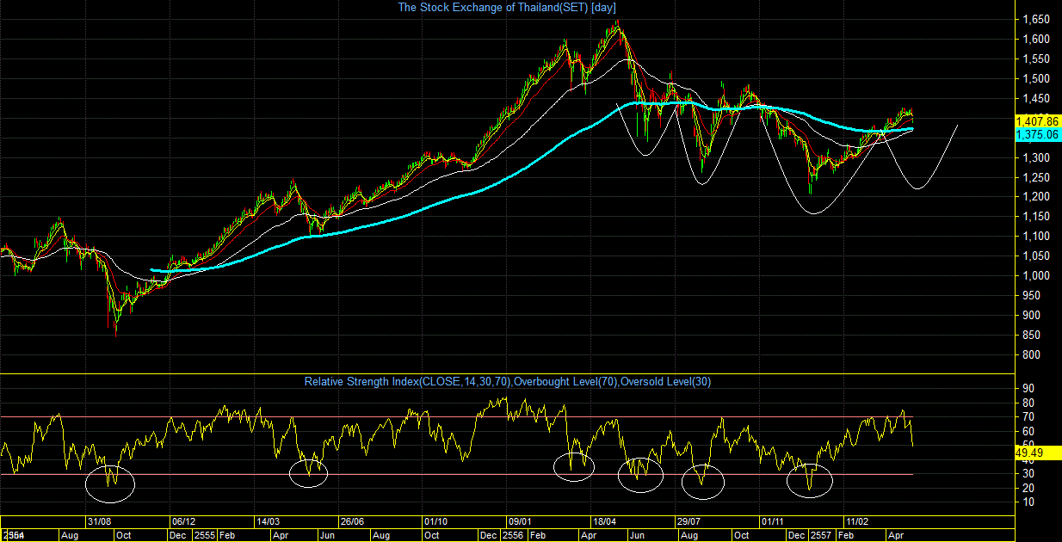Viewport: 1062px width, 542px height.
Task: Click the RSI axis label 70
Action: click(1028, 417)
